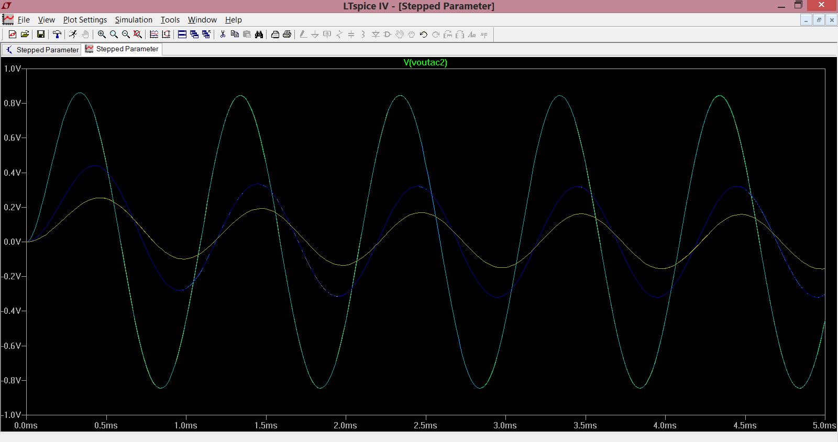Screen dimensions: 838x442
Task: Select the Inductor component tool
Action: tap(363, 35)
